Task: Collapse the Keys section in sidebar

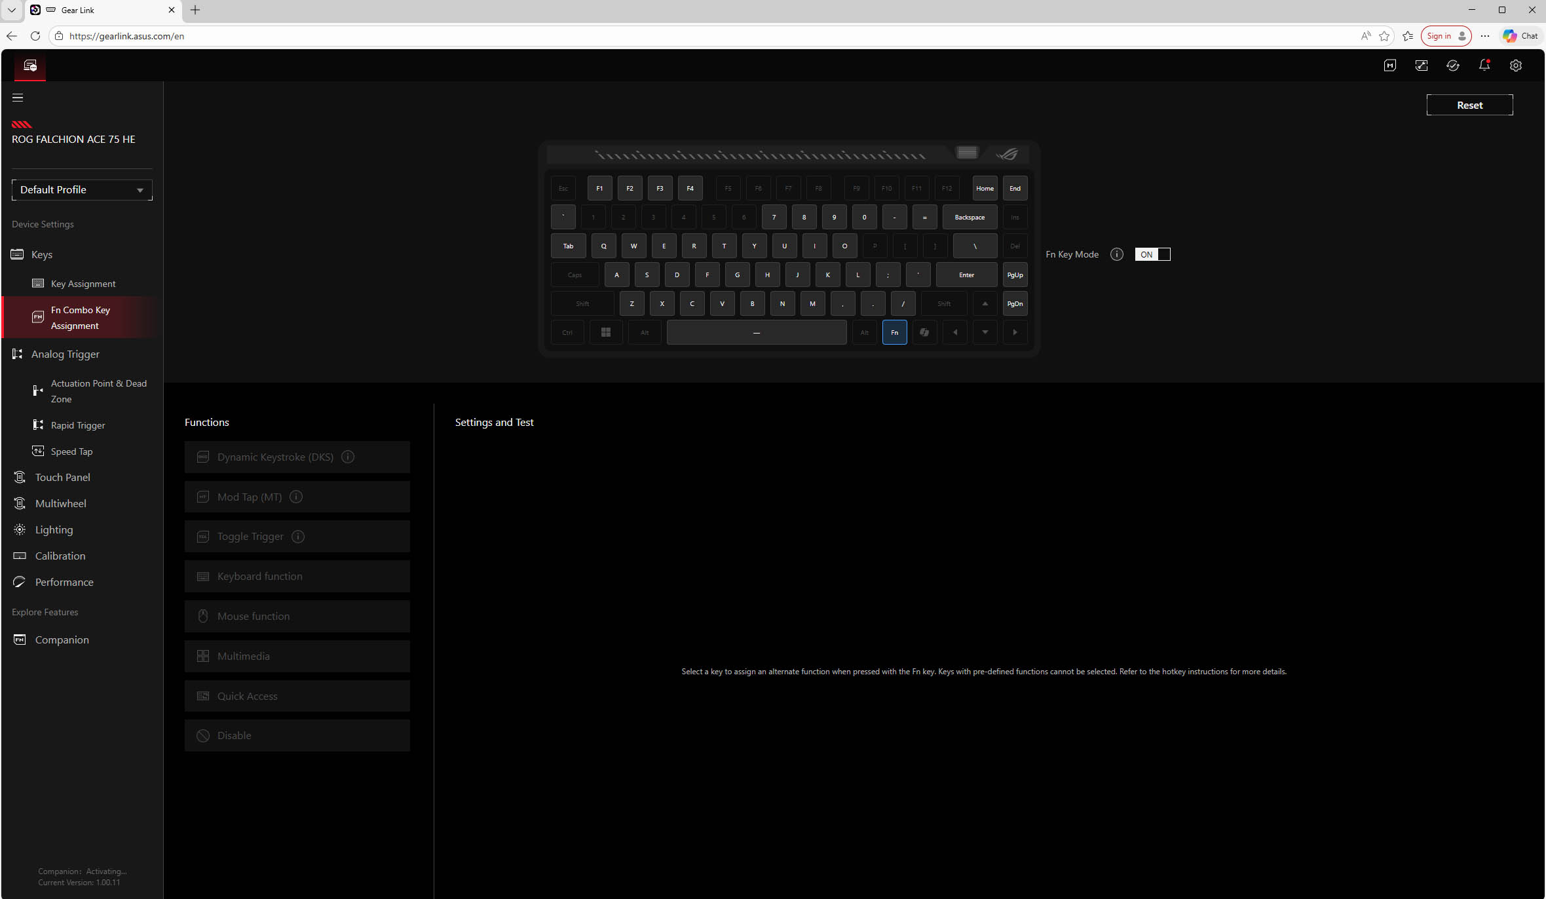Action: coord(42,254)
